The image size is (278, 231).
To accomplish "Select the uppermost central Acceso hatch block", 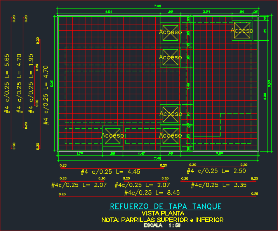I will pyautogui.click(x=170, y=33).
